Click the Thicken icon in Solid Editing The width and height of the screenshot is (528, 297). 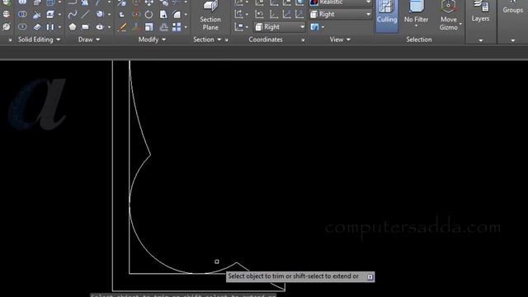(x=36, y=27)
